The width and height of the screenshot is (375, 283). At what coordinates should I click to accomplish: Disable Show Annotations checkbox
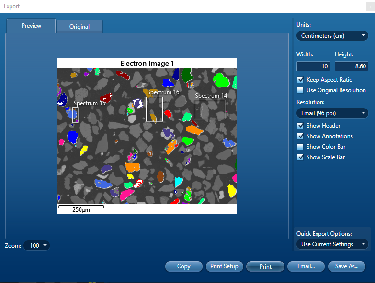(x=300, y=136)
